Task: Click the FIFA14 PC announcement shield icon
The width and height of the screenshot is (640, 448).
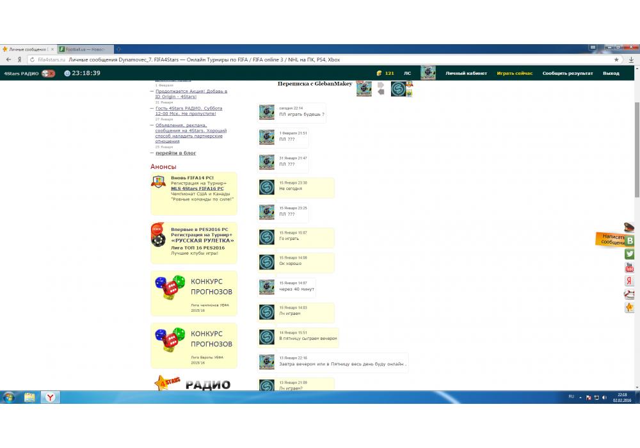Action: coord(158,181)
